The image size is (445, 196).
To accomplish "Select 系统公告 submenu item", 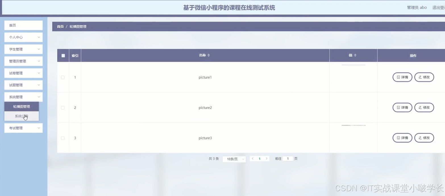I will pos(22,116).
